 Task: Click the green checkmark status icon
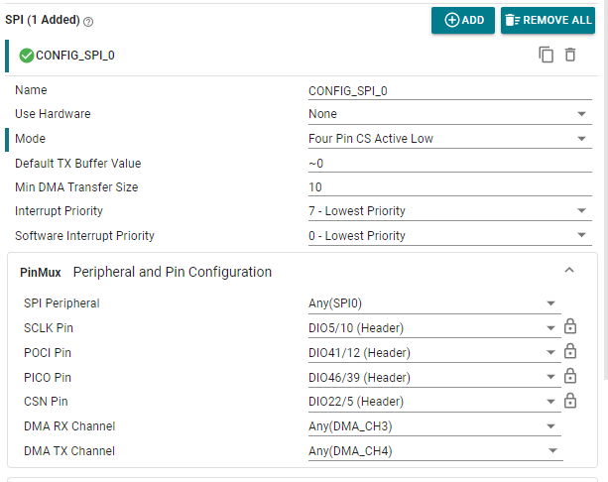[27, 56]
